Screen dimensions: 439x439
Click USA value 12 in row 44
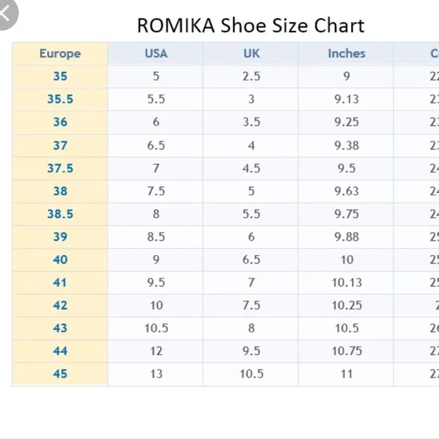[x=156, y=350]
